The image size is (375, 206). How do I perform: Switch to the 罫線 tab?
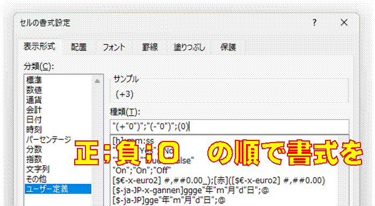[150, 47]
